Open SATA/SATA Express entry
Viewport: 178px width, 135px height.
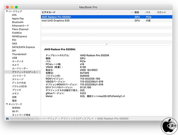click(x=24, y=47)
